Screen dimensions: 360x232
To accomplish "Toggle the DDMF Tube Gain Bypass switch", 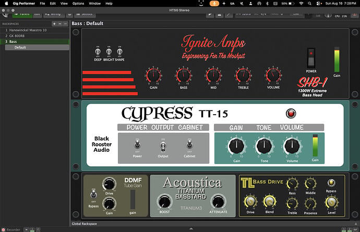I will pyautogui.click(x=93, y=194).
